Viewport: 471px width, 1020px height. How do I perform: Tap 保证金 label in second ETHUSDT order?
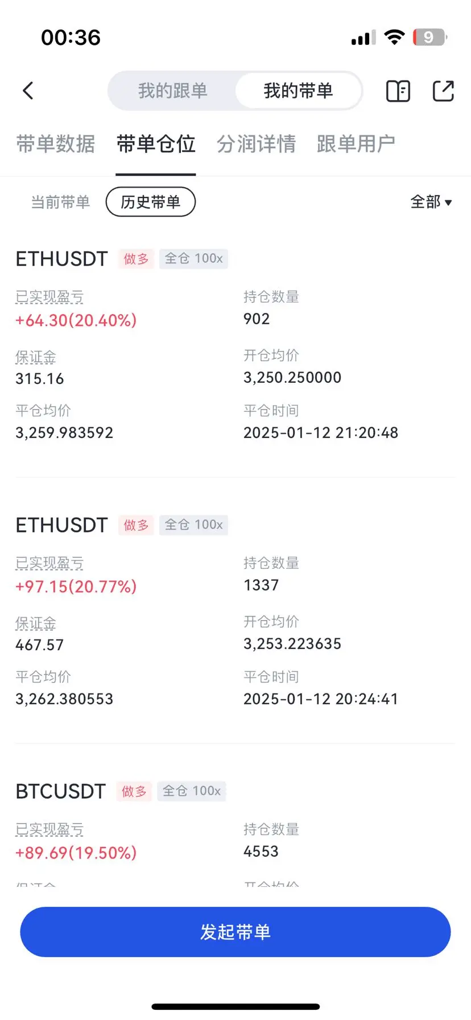click(x=36, y=623)
